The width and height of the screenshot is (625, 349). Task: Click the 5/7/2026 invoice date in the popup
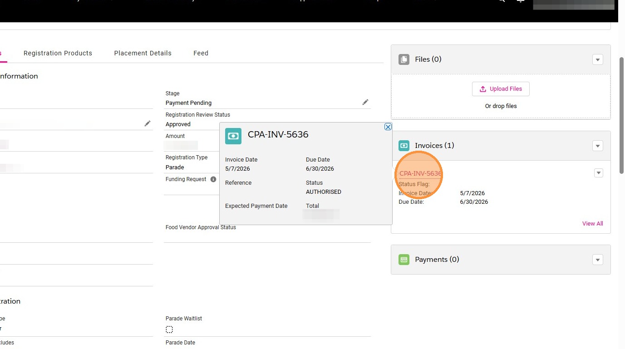click(x=237, y=169)
